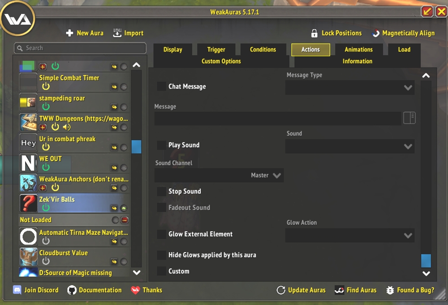Screen dimensions: 448x305
Task: Click the group arrow on Zek'Vir Balls row
Action: coord(114,208)
